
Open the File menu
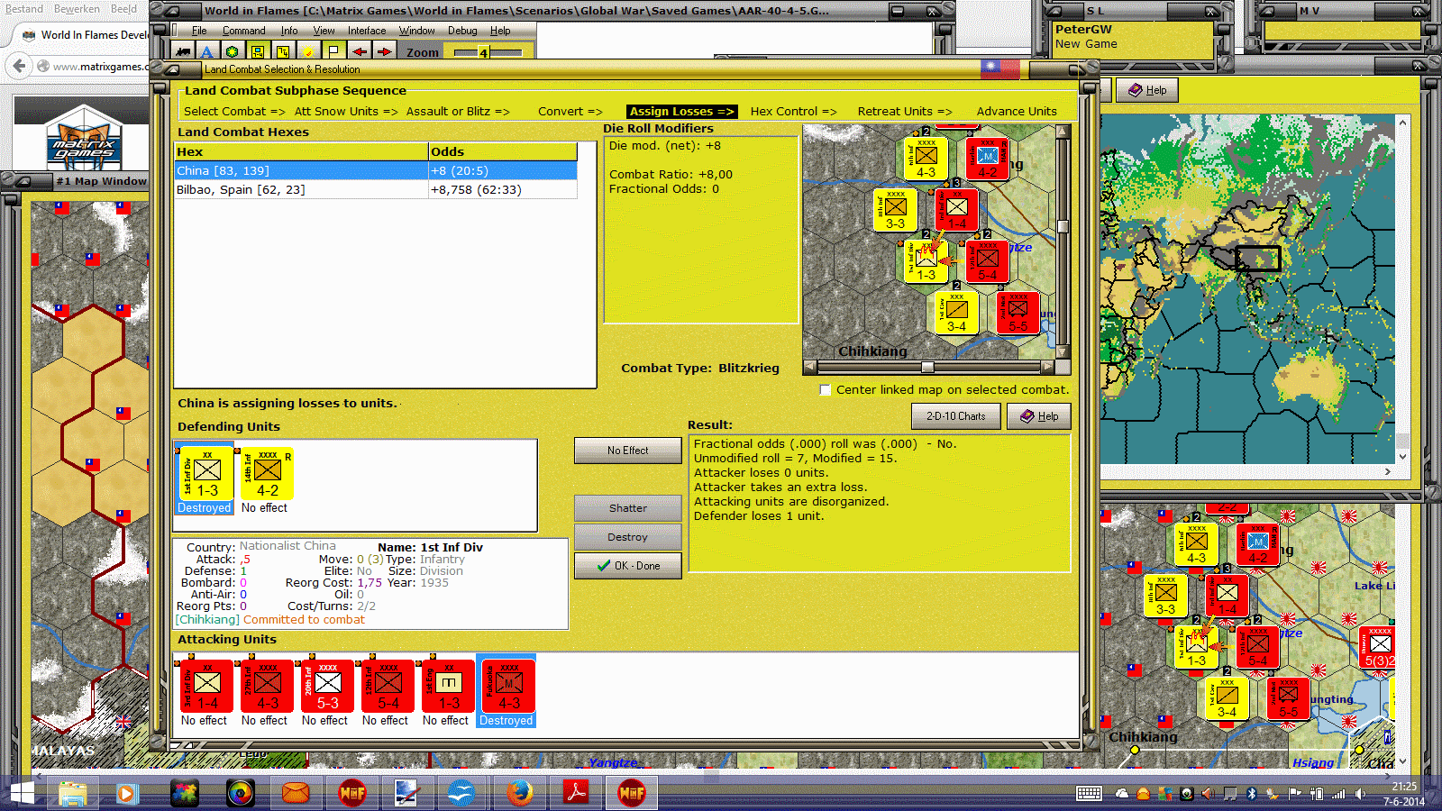coord(199,31)
